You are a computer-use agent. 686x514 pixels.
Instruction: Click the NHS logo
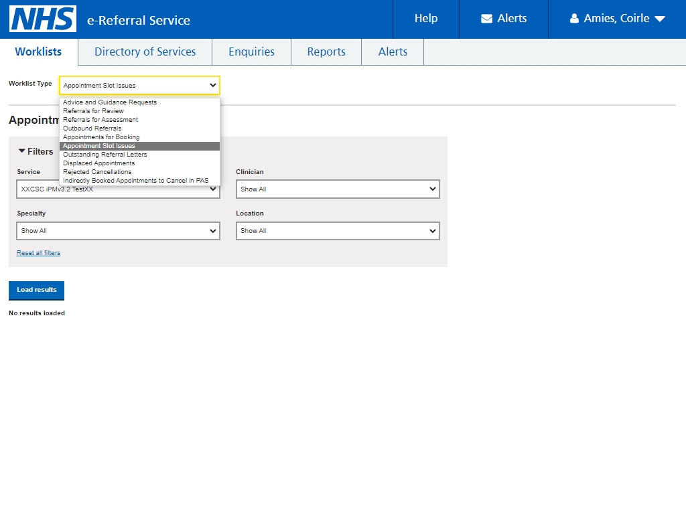click(x=43, y=19)
